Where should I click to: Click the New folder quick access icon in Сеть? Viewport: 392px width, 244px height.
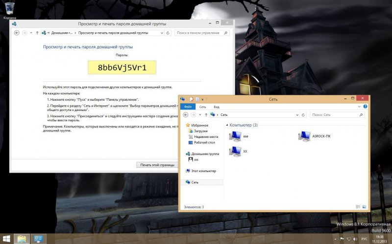[197, 99]
